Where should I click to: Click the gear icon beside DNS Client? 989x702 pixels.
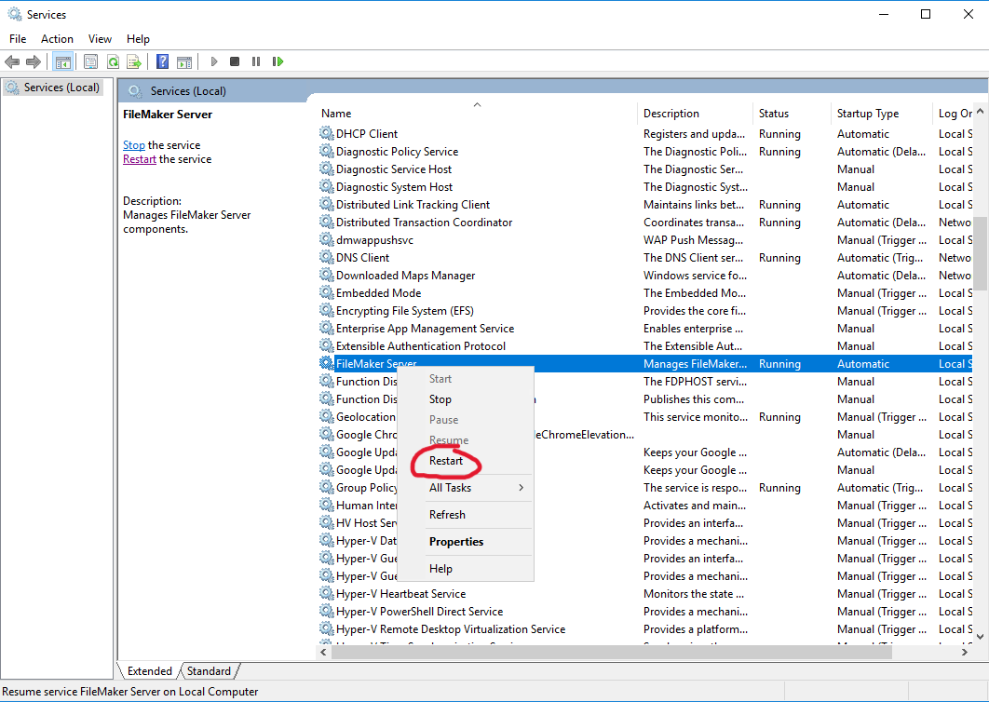point(326,257)
